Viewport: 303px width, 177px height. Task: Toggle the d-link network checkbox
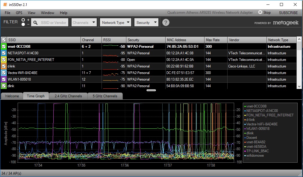pos(4,66)
